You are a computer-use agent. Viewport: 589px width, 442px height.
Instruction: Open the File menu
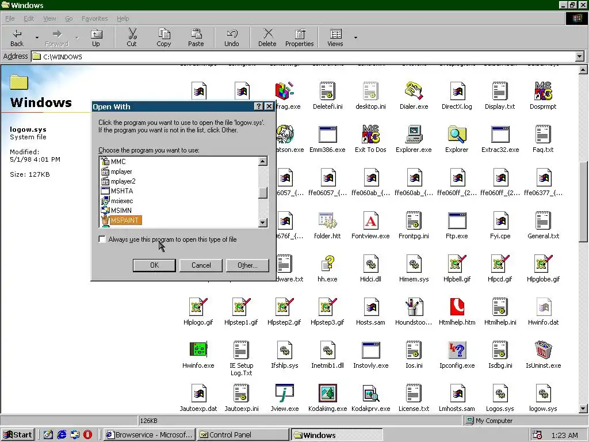pyautogui.click(x=10, y=18)
